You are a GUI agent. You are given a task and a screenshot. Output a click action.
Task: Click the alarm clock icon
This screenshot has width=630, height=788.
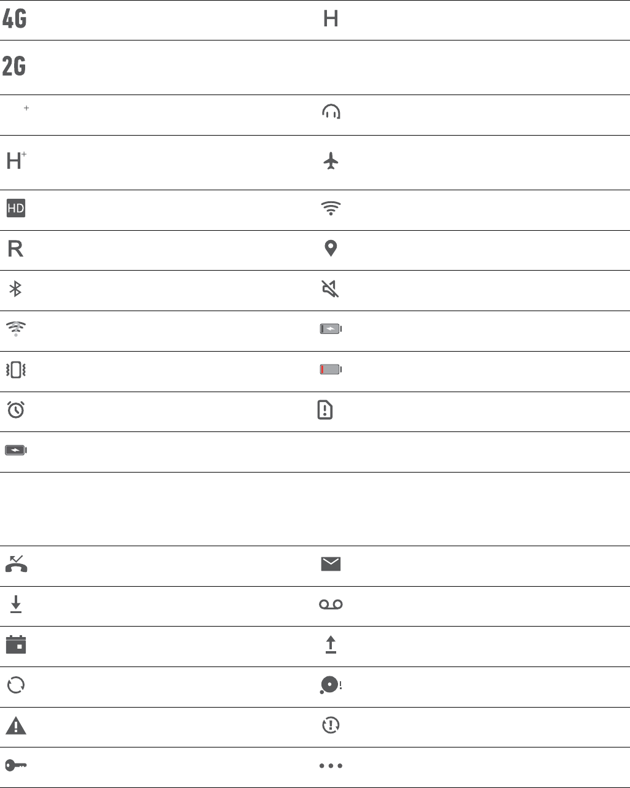pyautogui.click(x=15, y=411)
